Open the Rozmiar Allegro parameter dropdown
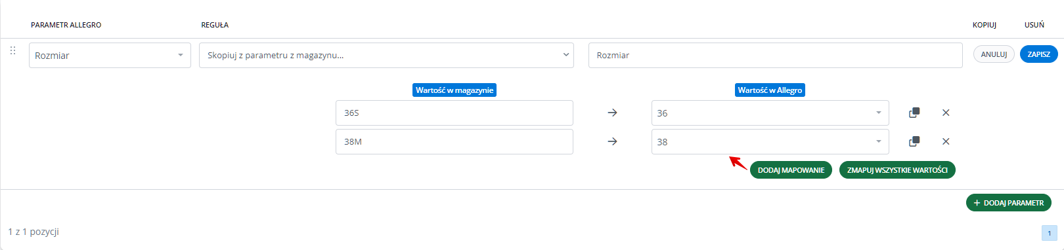Screen dimensions: 1064x250 (x=110, y=56)
